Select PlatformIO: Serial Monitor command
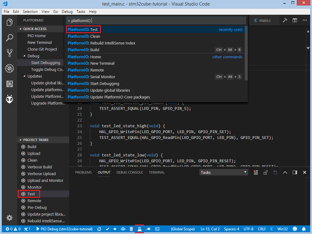The image size is (312, 234). click(156, 77)
